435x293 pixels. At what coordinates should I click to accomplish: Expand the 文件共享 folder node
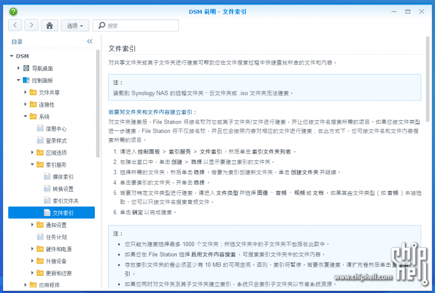pos(25,92)
